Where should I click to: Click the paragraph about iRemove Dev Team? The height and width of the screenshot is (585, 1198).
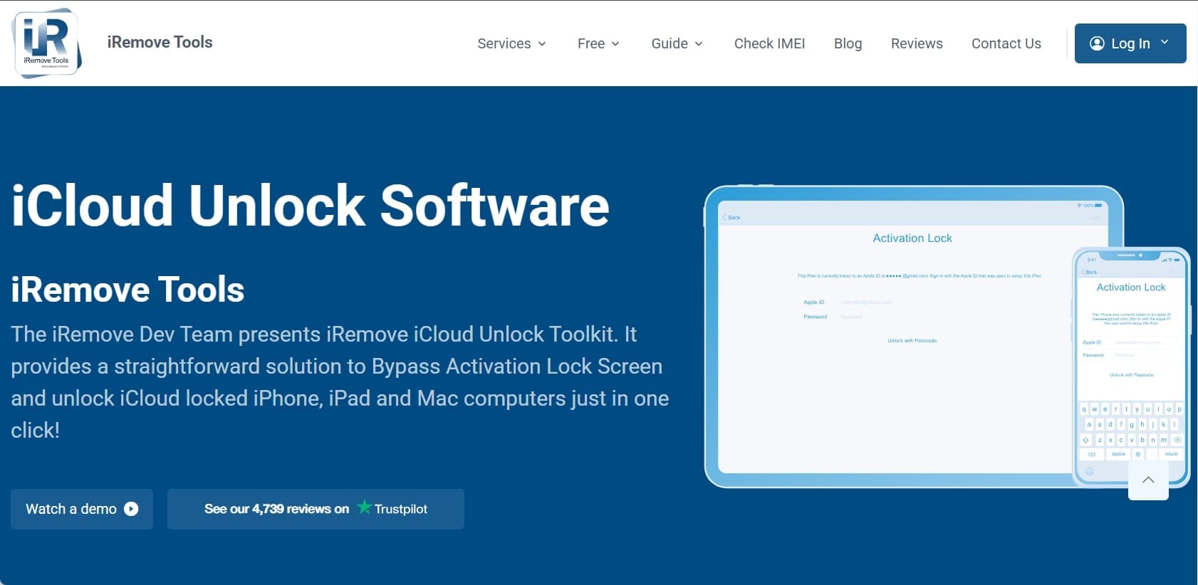click(x=340, y=382)
